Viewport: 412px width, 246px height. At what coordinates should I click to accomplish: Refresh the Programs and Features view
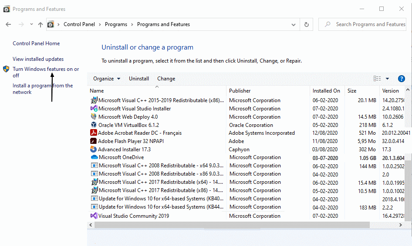click(x=306, y=24)
